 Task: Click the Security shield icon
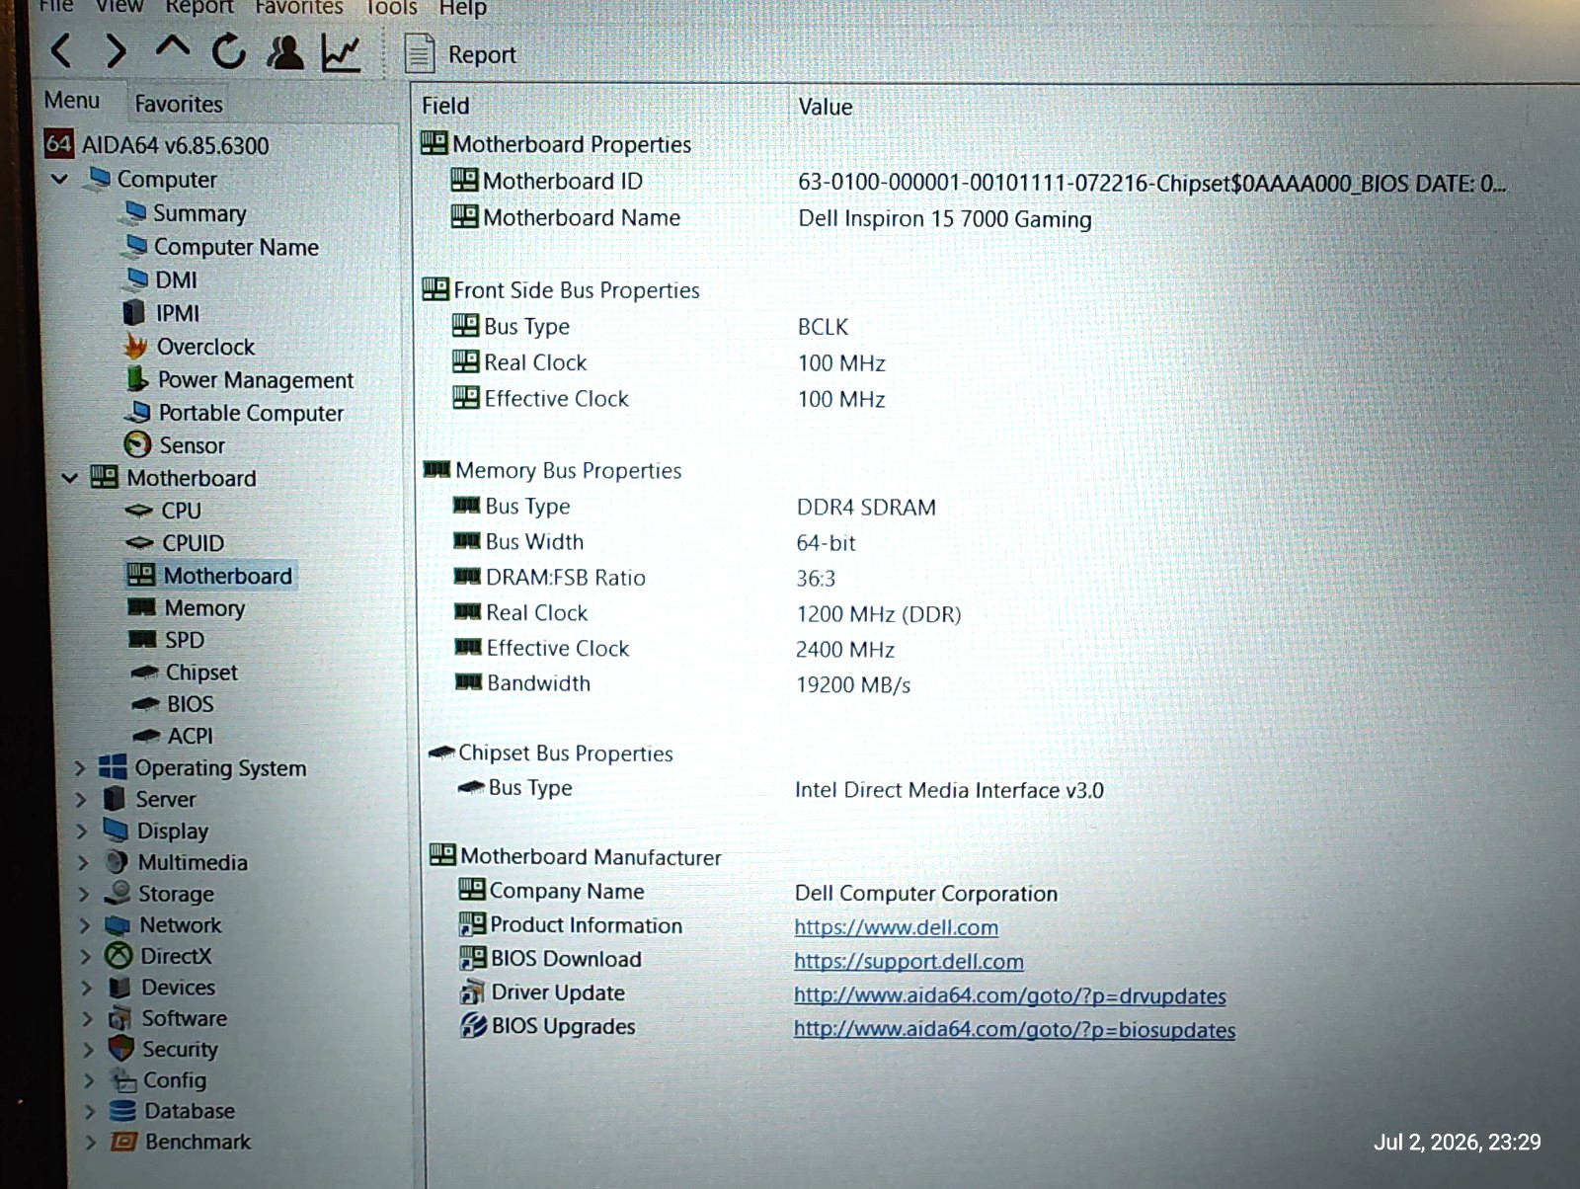pos(121,1048)
